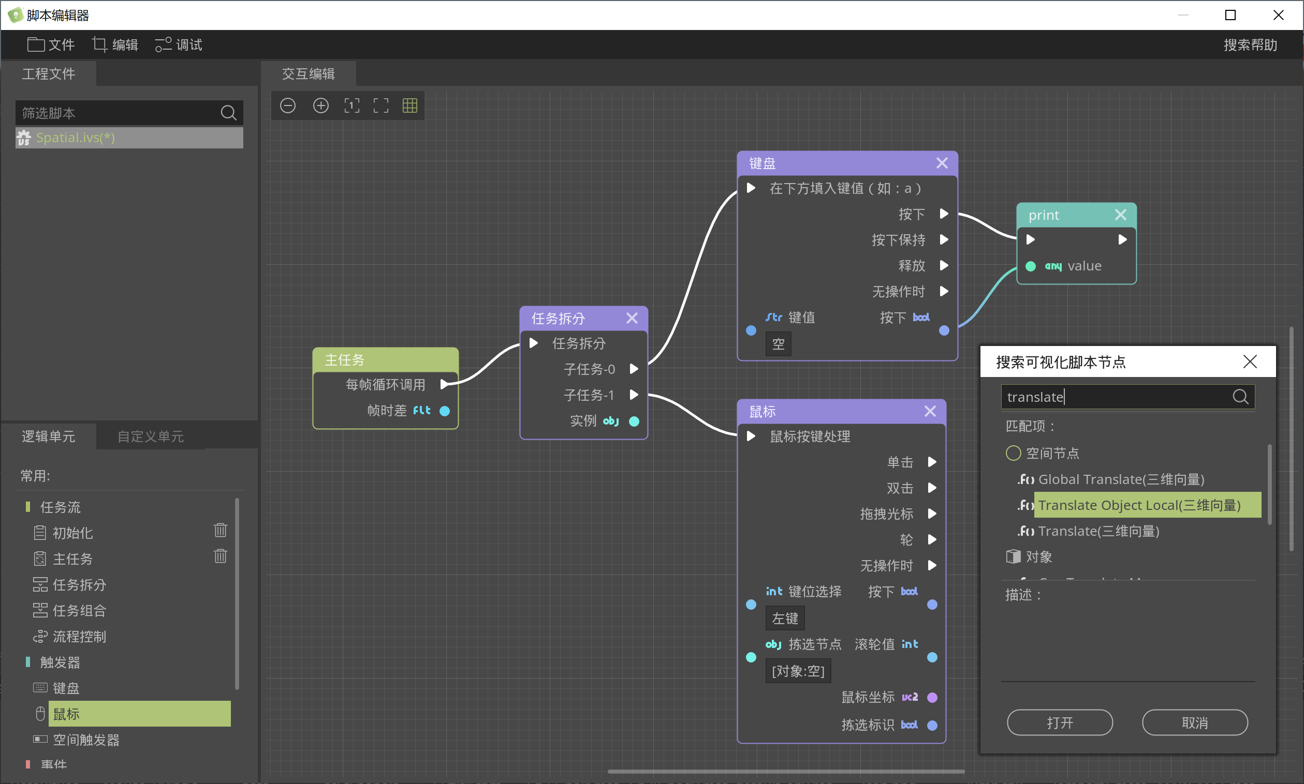Close the print node
Viewport: 1304px width, 784px height.
(1121, 215)
